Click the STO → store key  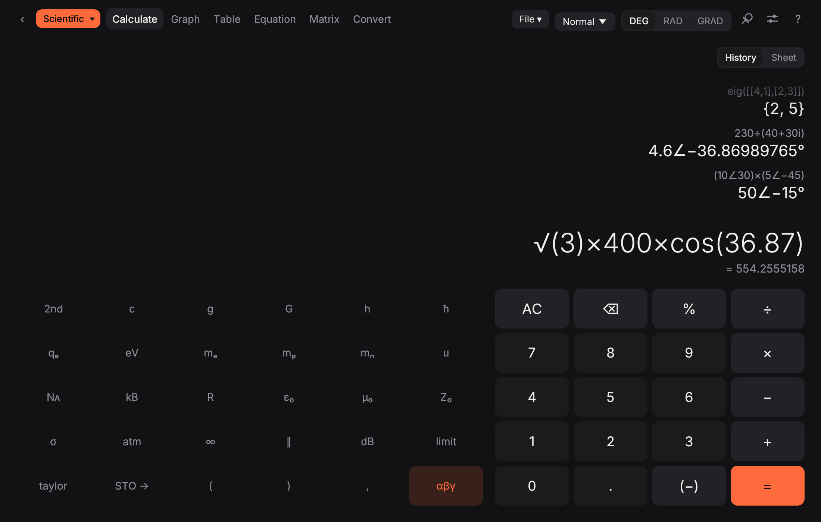(x=132, y=486)
